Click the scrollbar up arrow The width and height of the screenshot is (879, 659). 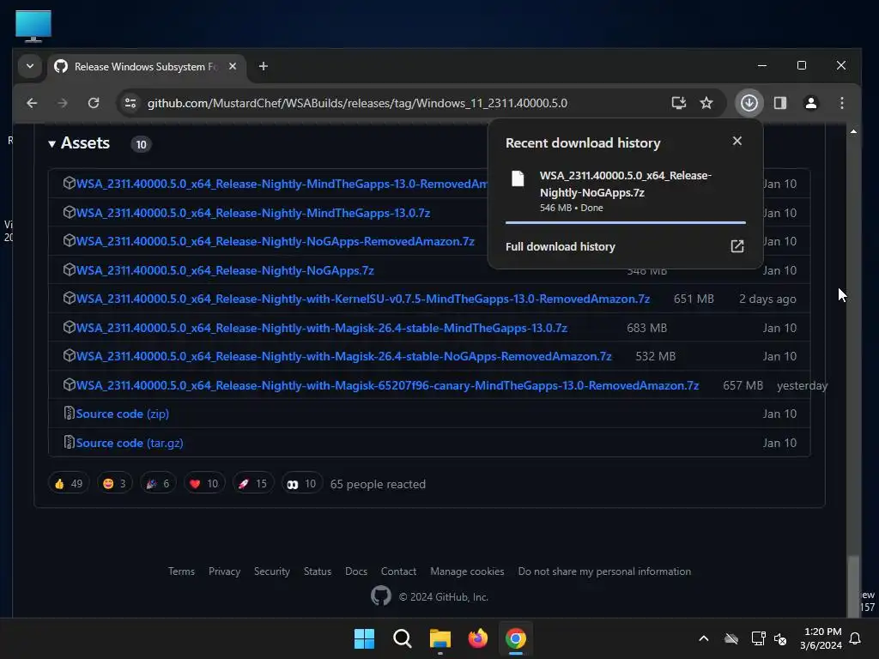pyautogui.click(x=853, y=131)
